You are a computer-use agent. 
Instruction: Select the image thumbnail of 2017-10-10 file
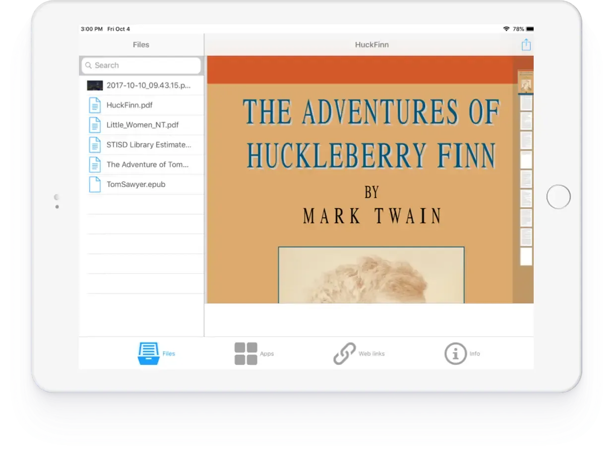click(95, 85)
